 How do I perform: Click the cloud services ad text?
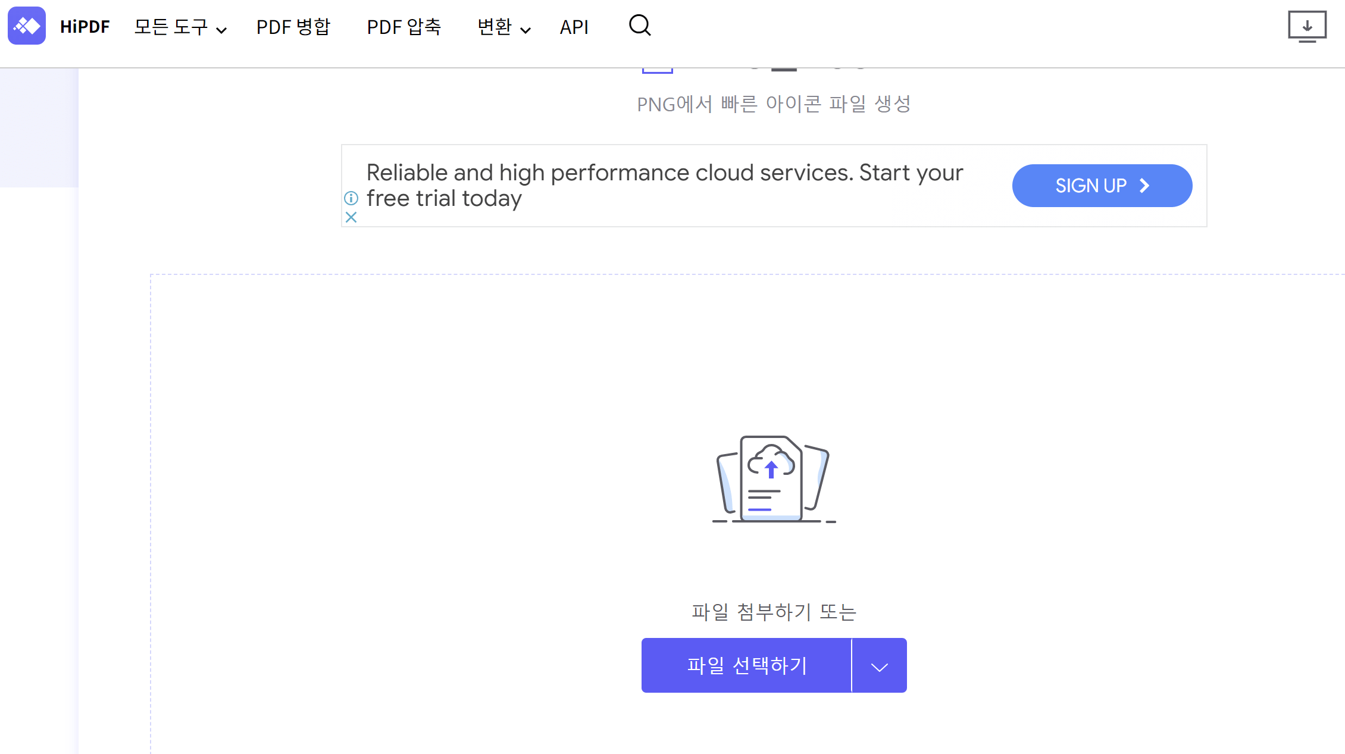[x=664, y=185]
